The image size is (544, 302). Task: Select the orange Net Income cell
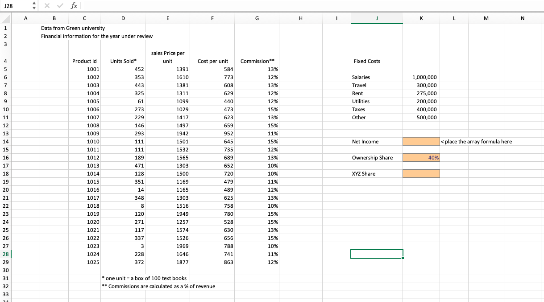(x=421, y=141)
